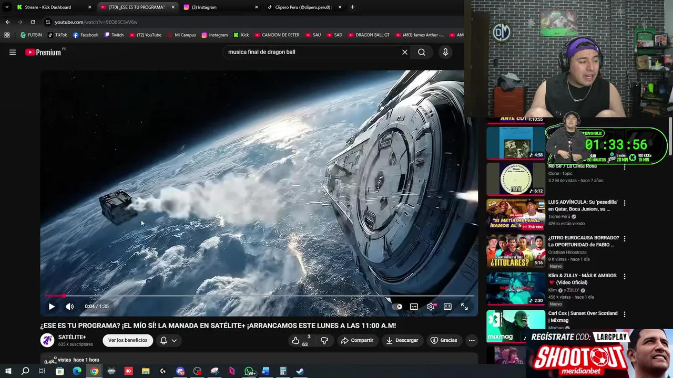Clear the YouTube search box text
Screen dimensions: 673x378
tap(405, 52)
